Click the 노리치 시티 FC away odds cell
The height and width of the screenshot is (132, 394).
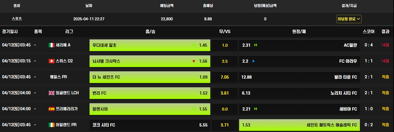[300, 93]
